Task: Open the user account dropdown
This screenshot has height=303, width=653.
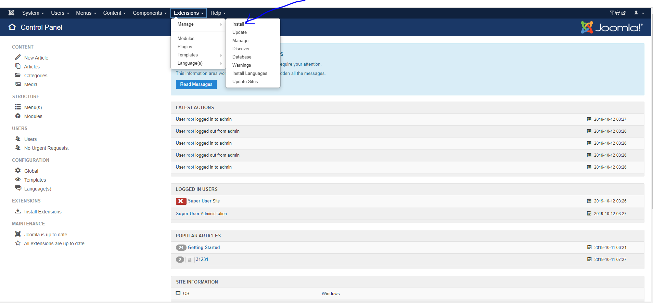Action: click(x=639, y=13)
